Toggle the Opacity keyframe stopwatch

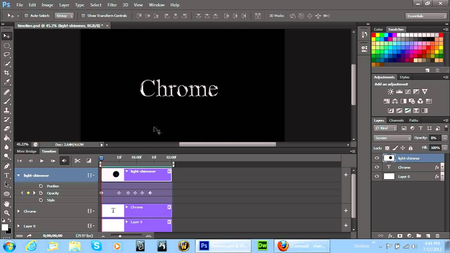(41, 193)
